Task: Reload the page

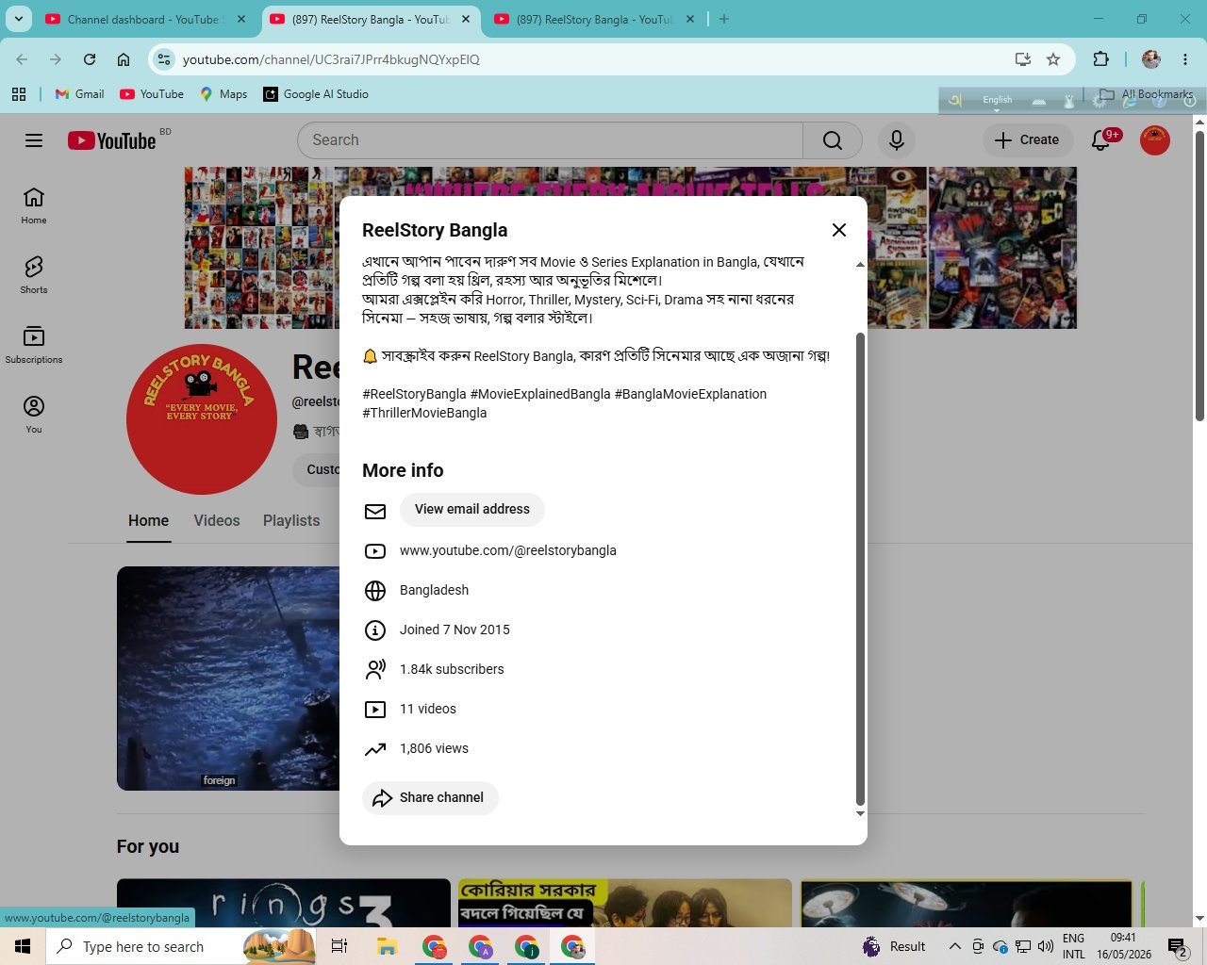Action: [x=90, y=59]
